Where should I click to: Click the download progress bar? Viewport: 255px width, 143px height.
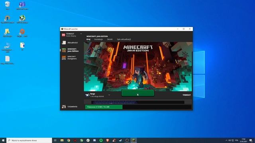pyautogui.click(x=138, y=107)
